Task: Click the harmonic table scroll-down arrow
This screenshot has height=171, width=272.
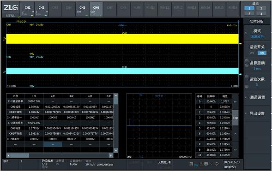Action: pyautogui.click(x=116, y=150)
